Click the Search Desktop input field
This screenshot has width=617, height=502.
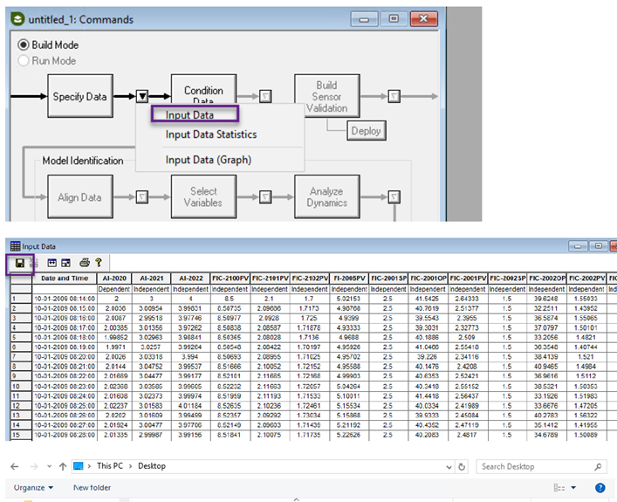(532, 467)
